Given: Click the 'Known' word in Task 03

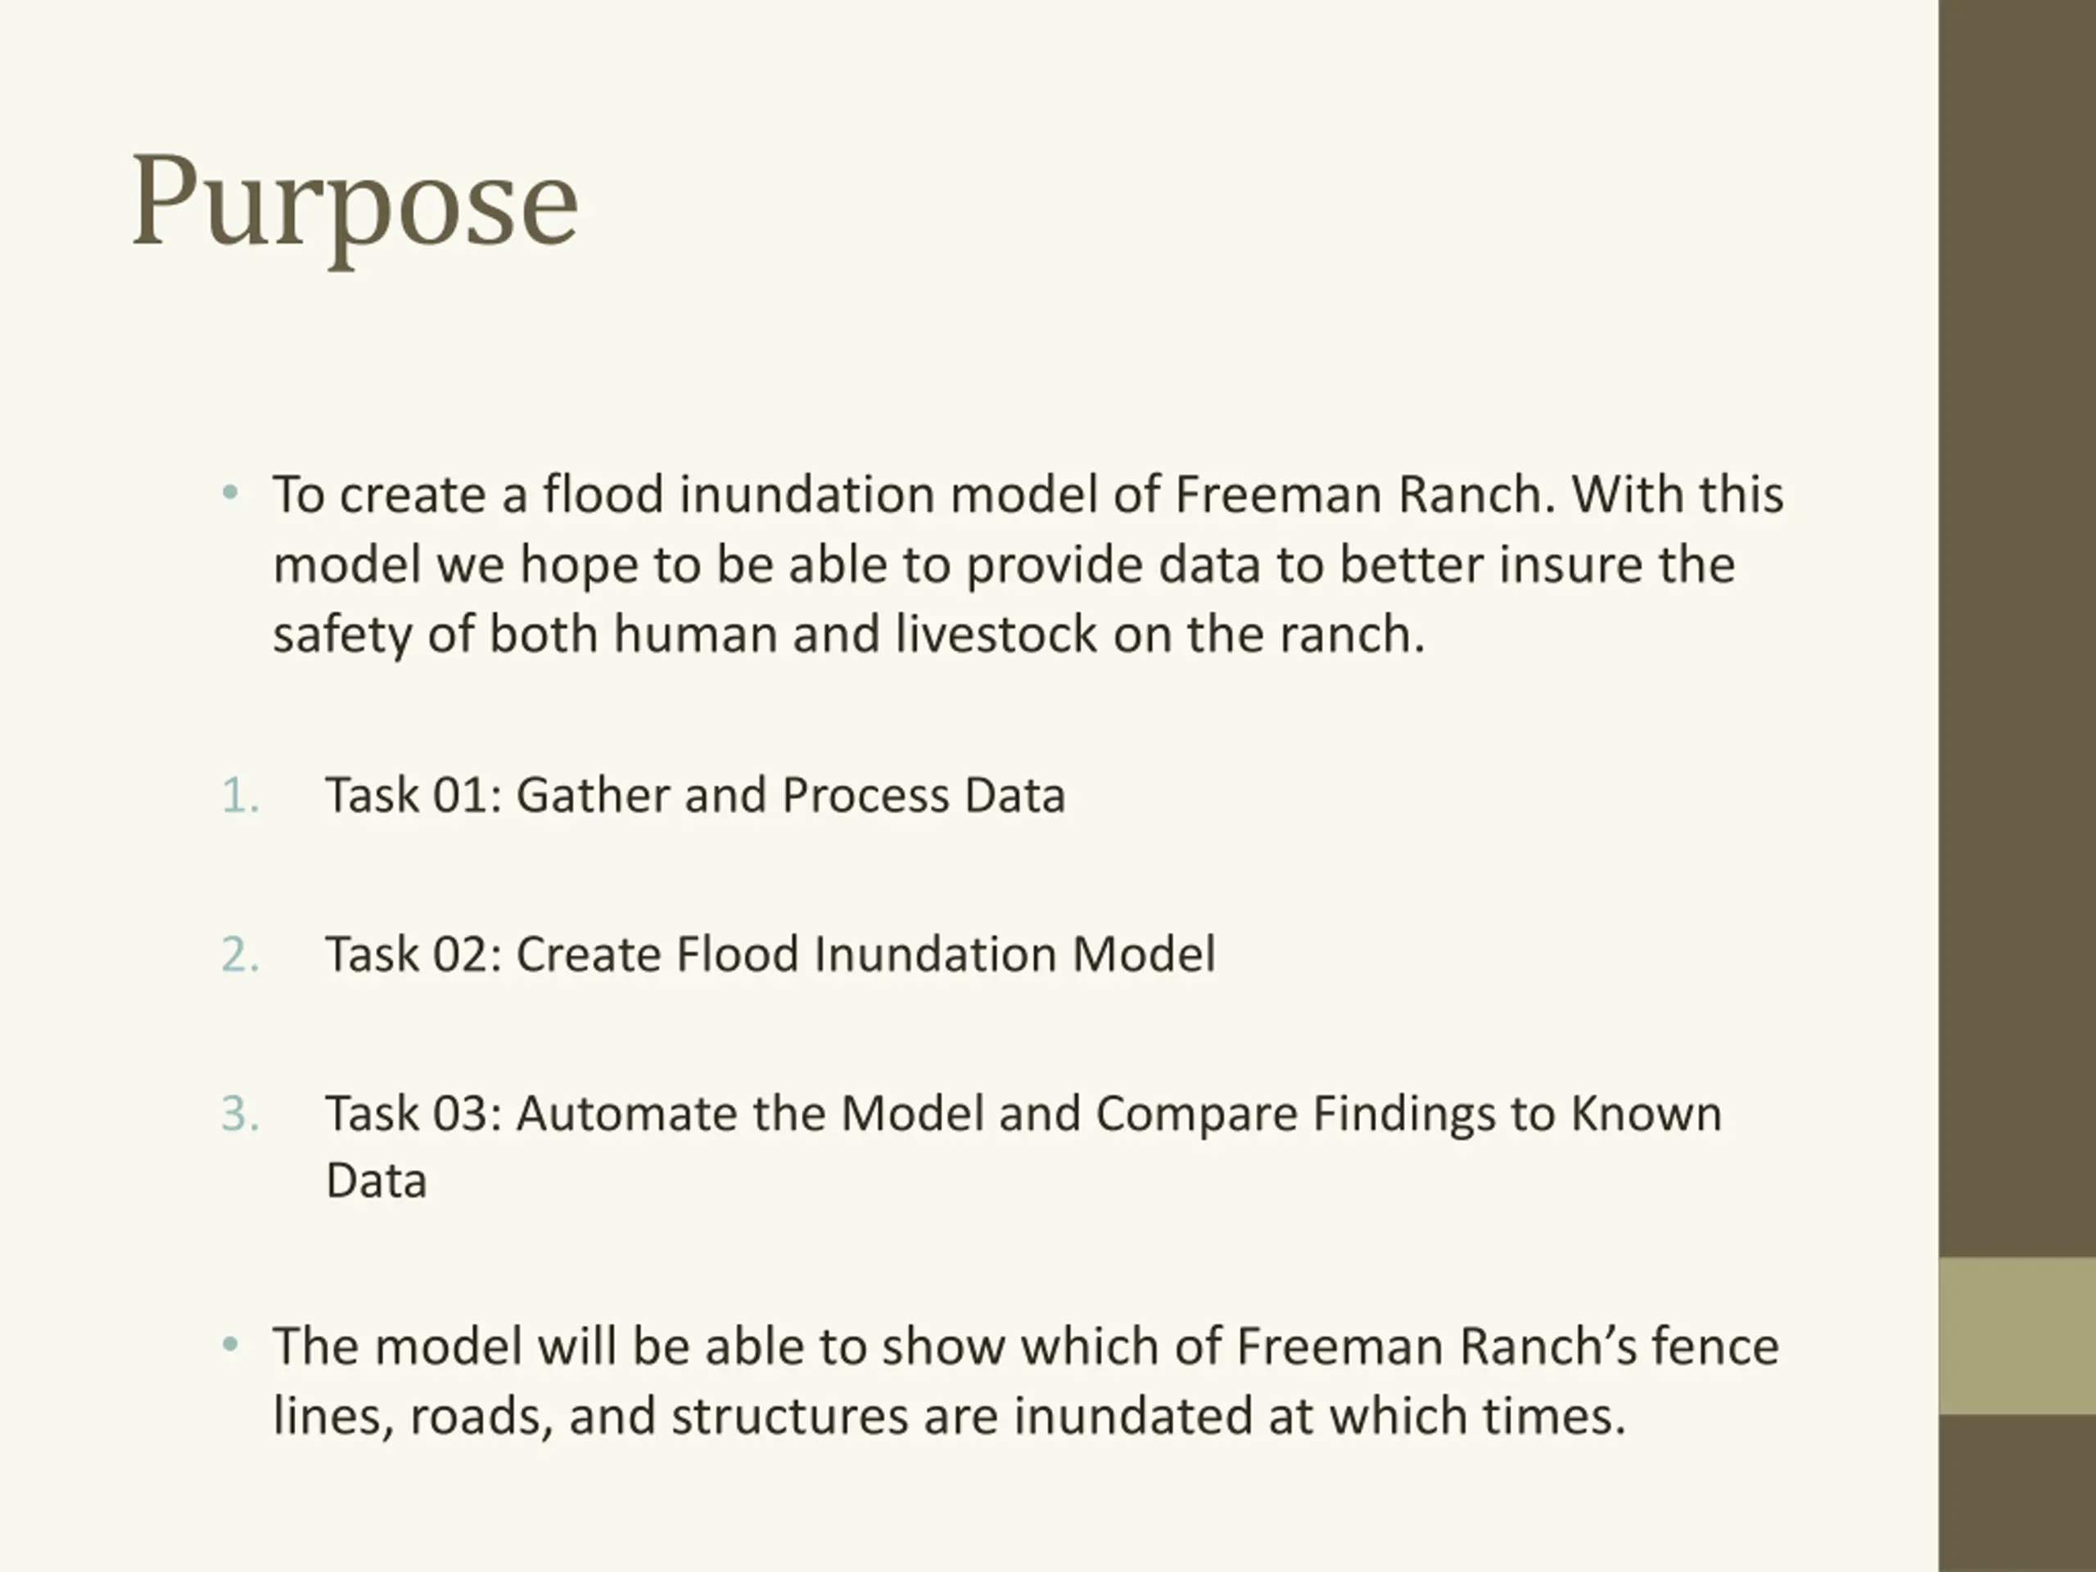Looking at the screenshot, I should tap(1646, 1113).
